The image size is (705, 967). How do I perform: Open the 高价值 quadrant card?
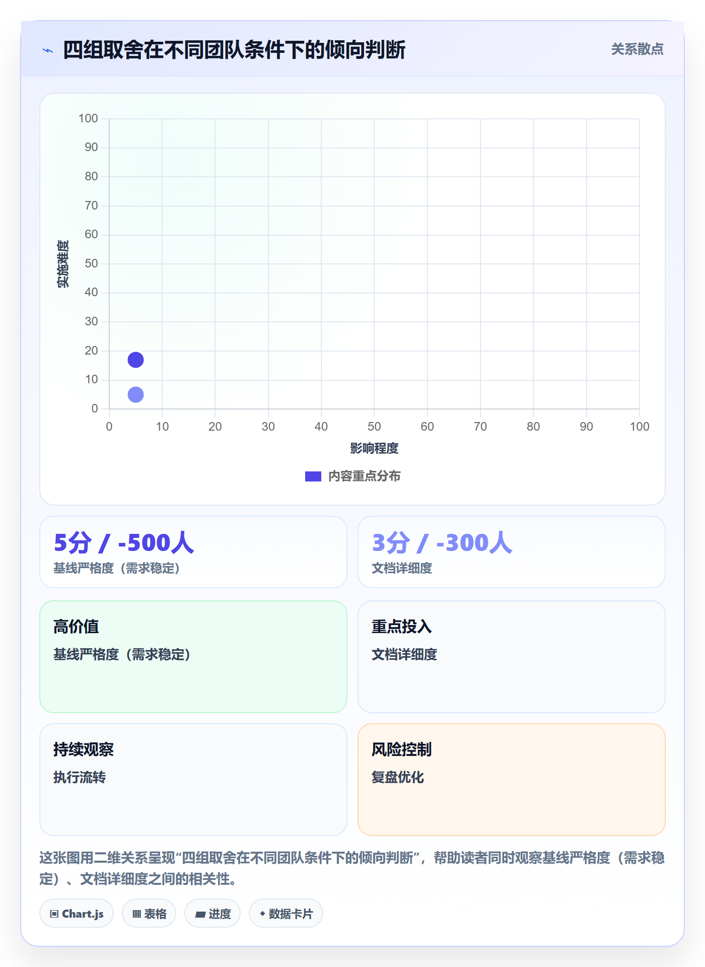(x=193, y=657)
